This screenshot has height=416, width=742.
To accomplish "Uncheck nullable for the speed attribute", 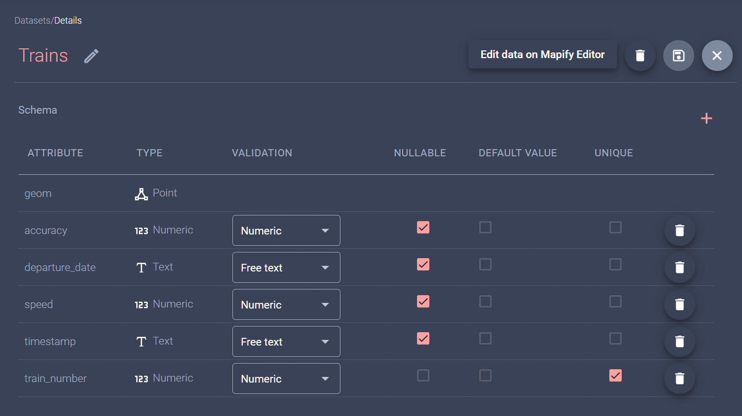I will 423,301.
